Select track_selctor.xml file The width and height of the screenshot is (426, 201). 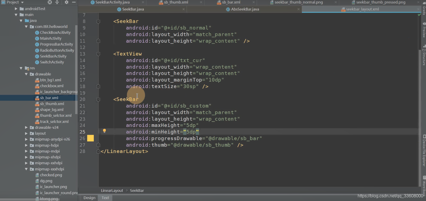click(x=54, y=122)
